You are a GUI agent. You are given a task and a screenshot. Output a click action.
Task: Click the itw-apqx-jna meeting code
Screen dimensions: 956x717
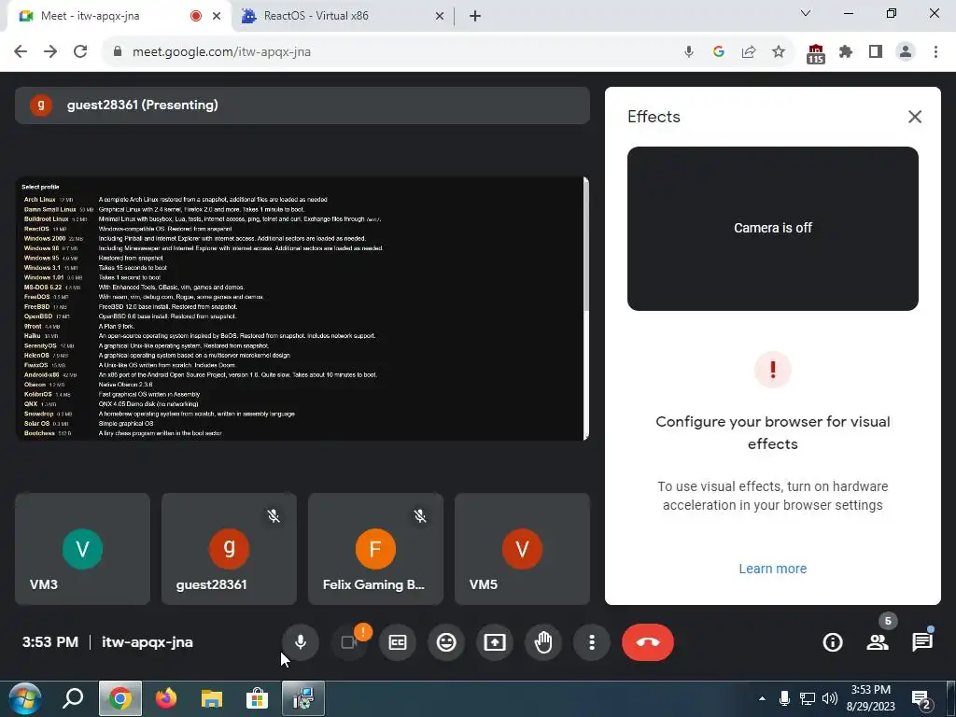147,642
